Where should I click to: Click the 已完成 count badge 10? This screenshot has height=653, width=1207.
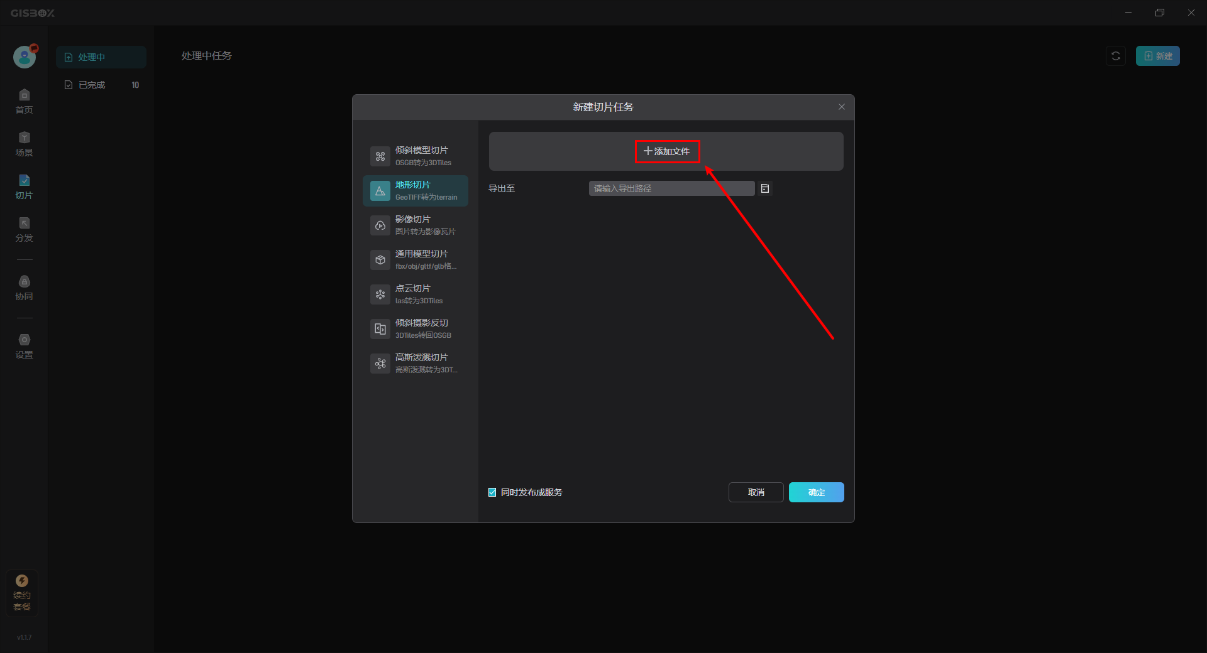click(135, 85)
